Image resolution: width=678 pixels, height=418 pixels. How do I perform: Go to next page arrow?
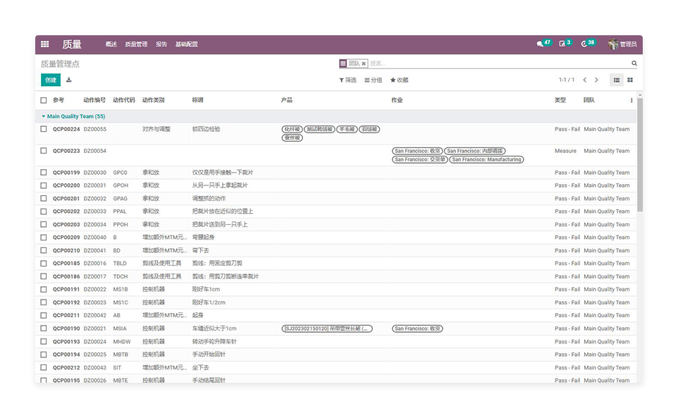[x=596, y=80]
